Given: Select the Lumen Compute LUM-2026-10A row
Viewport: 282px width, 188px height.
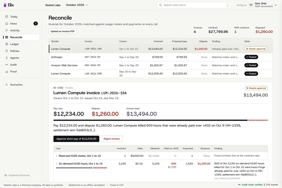Looking at the screenshot, I should pyautogui.click(x=161, y=49).
